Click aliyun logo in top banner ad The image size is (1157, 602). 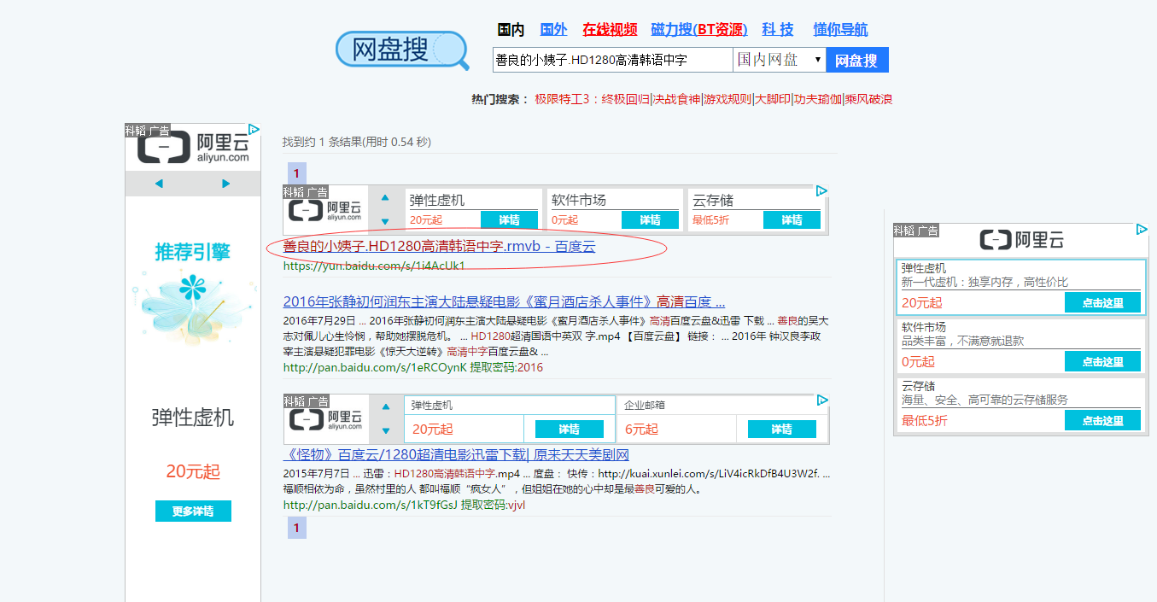pos(325,211)
